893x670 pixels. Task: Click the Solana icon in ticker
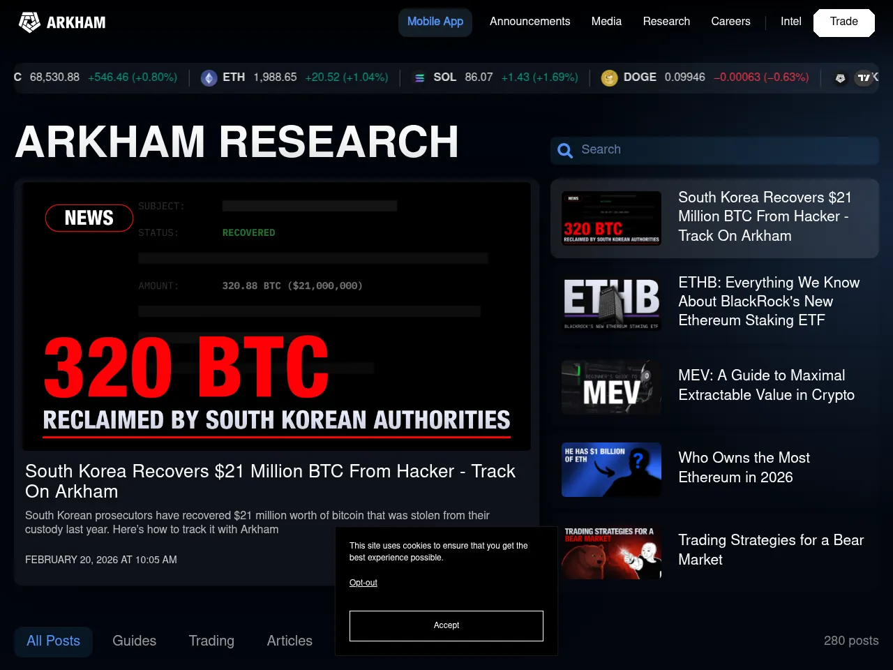pos(419,78)
